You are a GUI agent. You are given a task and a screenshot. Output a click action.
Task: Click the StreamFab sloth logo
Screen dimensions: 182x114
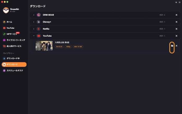(6, 10)
